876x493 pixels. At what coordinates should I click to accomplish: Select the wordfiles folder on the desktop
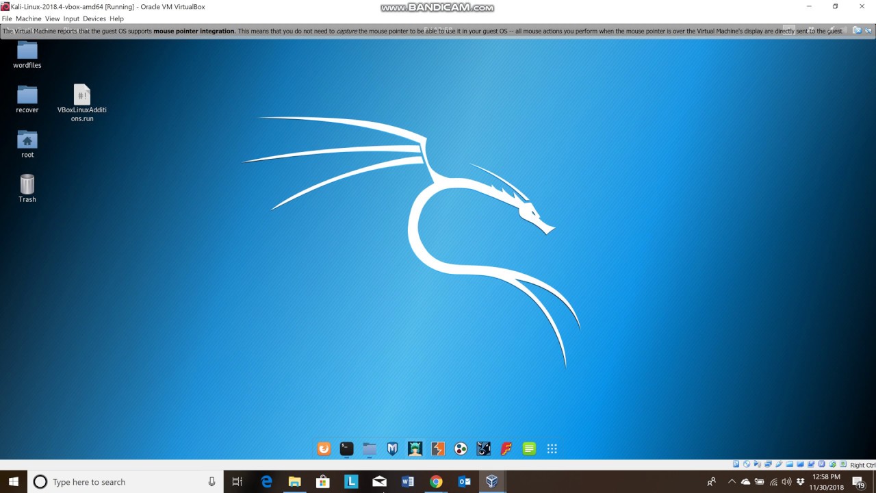click(x=27, y=55)
